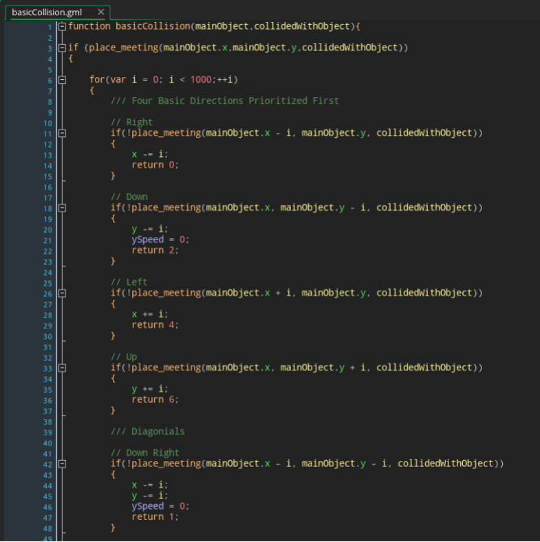Fold the Left direction if block on line 26
This screenshot has width=540, height=542.
point(63,293)
